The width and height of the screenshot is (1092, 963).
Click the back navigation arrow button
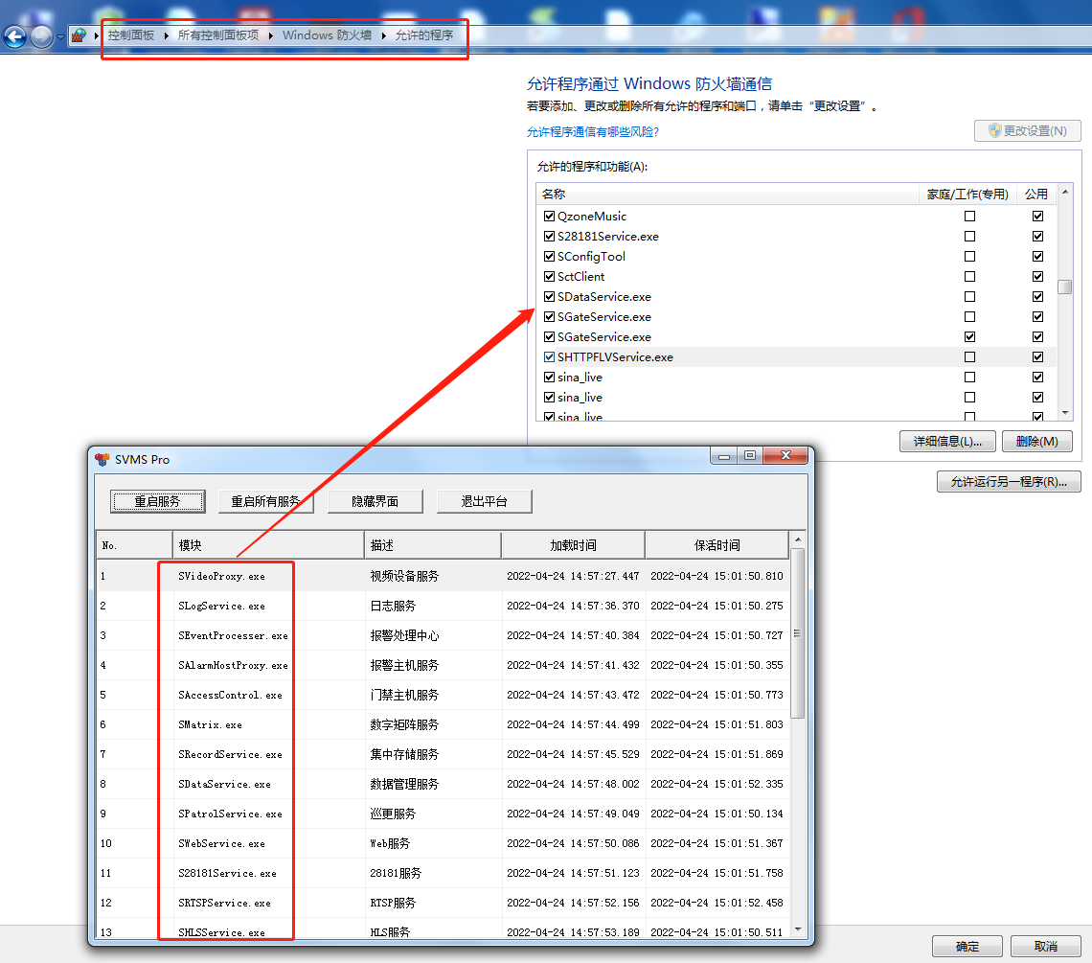[14, 36]
